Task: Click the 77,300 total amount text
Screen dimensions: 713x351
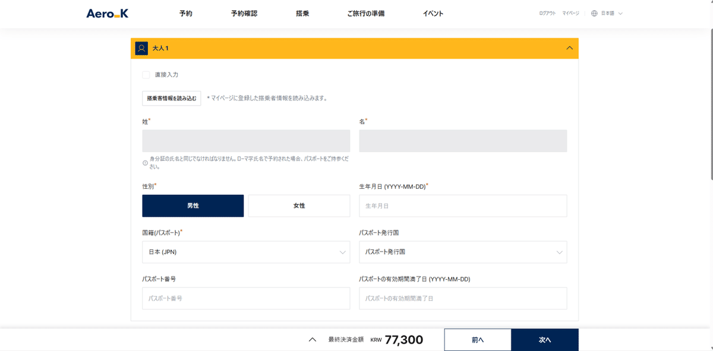Action: [x=404, y=340]
